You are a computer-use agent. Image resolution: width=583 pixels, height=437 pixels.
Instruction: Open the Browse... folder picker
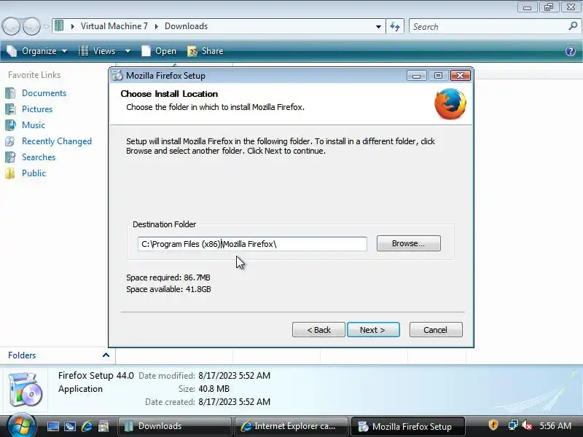point(409,243)
